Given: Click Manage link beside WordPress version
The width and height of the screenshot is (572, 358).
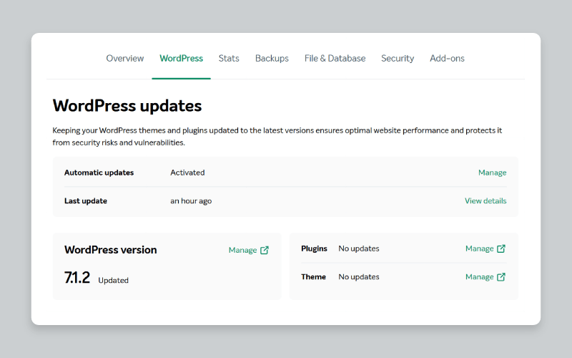Looking at the screenshot, I should [x=242, y=250].
